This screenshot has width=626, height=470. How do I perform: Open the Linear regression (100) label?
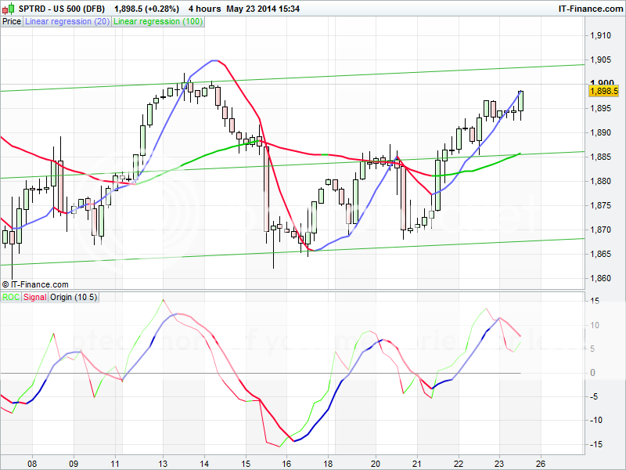coord(158,22)
